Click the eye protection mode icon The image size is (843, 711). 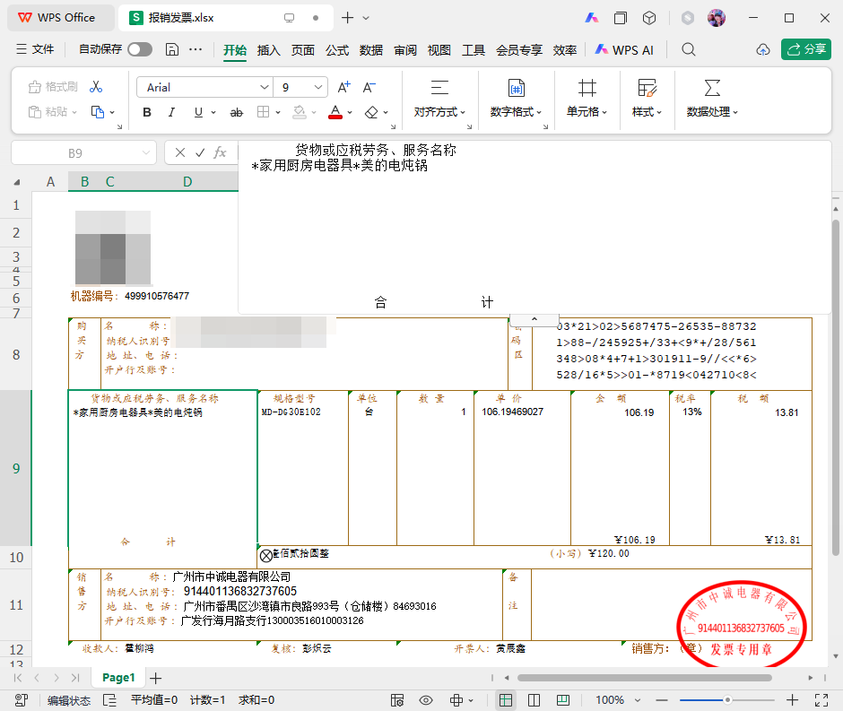[x=426, y=699]
